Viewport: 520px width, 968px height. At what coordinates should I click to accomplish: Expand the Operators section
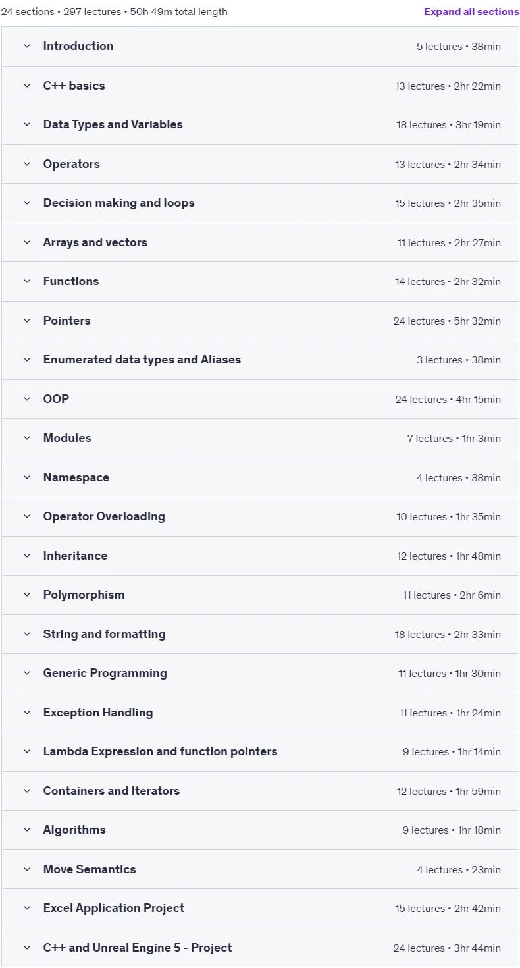(x=260, y=164)
